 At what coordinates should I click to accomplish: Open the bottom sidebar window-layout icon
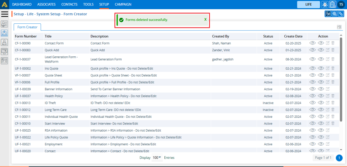pyautogui.click(x=4, y=61)
